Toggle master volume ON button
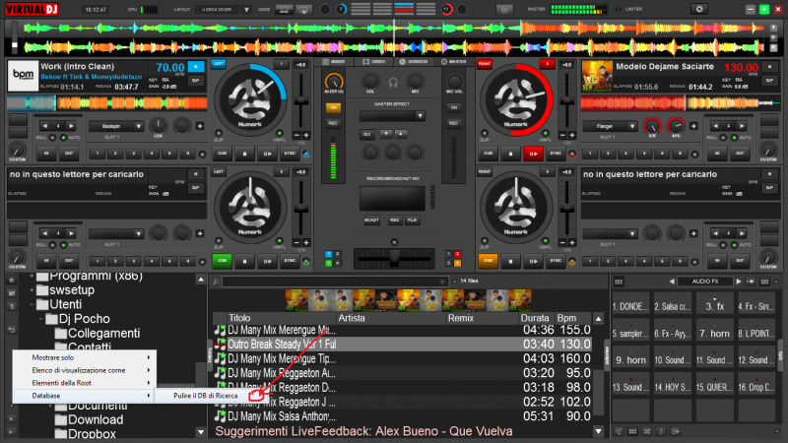The height and width of the screenshot is (443, 788). 333,107
